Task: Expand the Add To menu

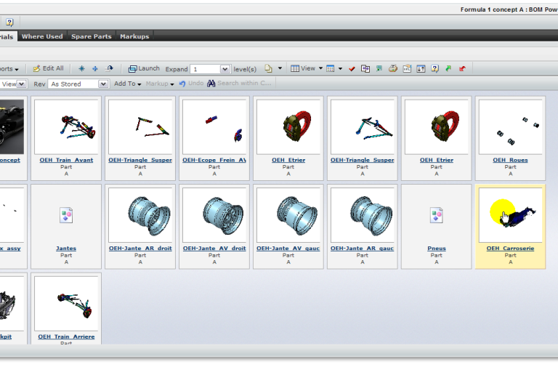Action: (127, 84)
